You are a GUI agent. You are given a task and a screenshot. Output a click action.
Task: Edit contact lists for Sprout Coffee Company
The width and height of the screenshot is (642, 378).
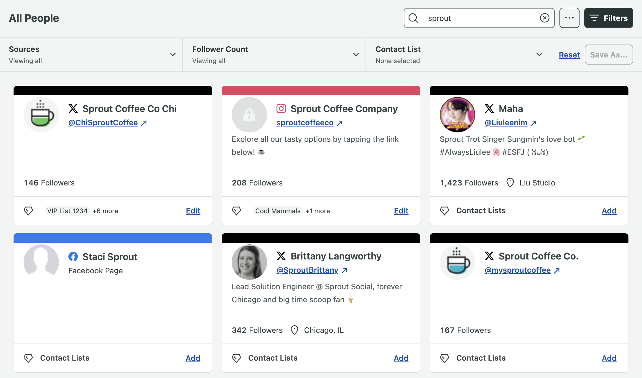(401, 211)
